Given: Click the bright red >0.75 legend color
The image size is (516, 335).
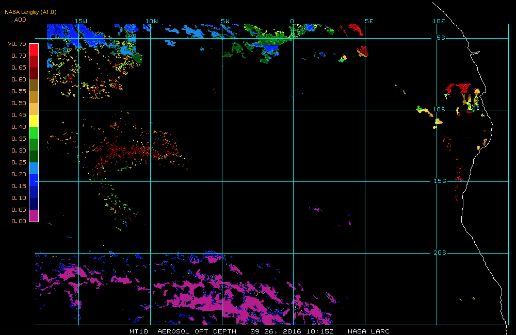Looking at the screenshot, I should [34, 49].
